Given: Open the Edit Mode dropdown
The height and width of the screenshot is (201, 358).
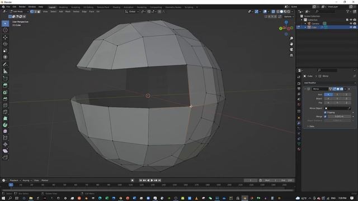Looking at the screenshot, I should (x=19, y=11).
